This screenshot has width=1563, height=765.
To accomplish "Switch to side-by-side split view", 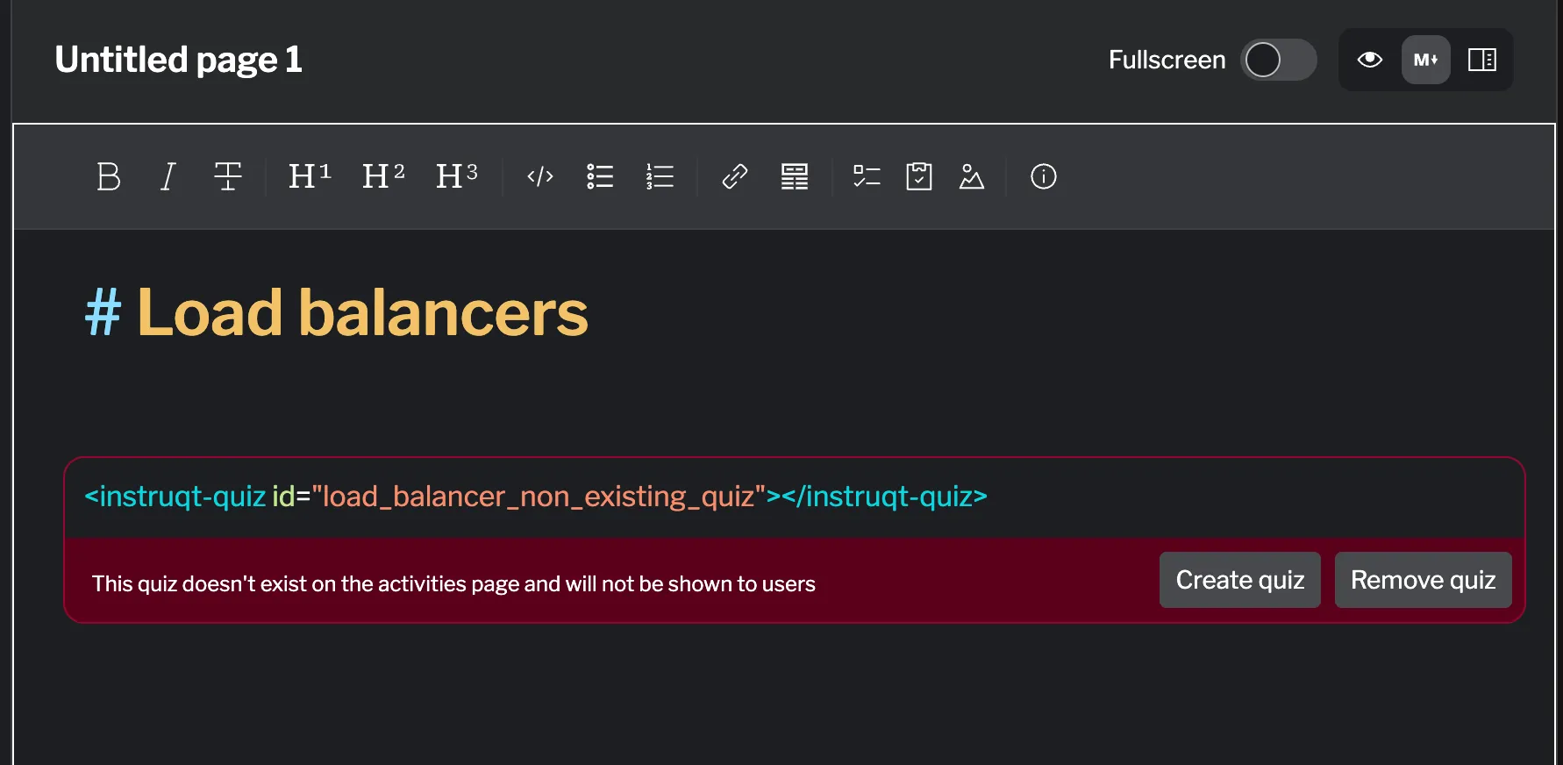I will coord(1482,60).
